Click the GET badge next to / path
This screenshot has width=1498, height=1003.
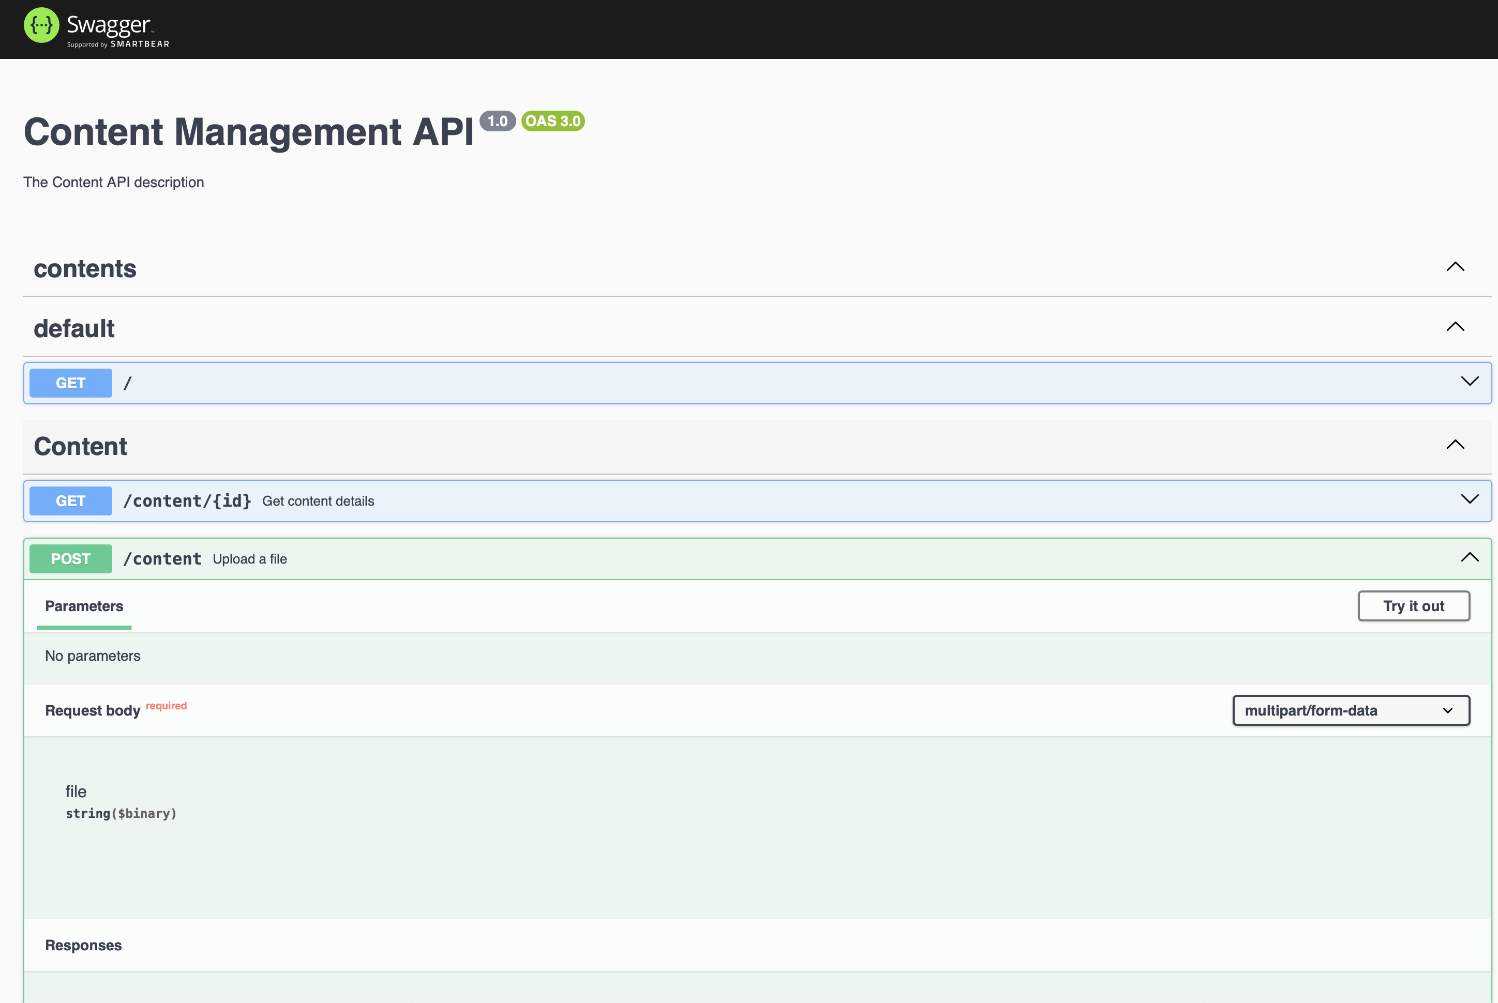70,383
